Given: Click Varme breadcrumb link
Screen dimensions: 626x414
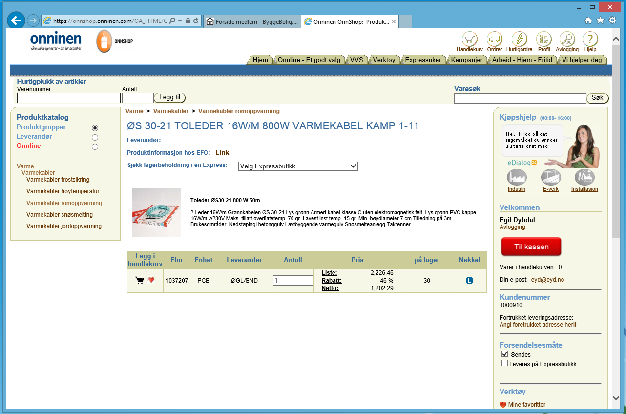Looking at the screenshot, I should click(x=134, y=111).
